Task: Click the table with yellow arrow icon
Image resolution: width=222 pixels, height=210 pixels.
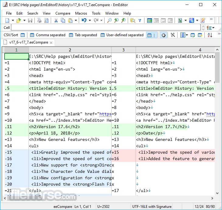Action: click(x=200, y=35)
